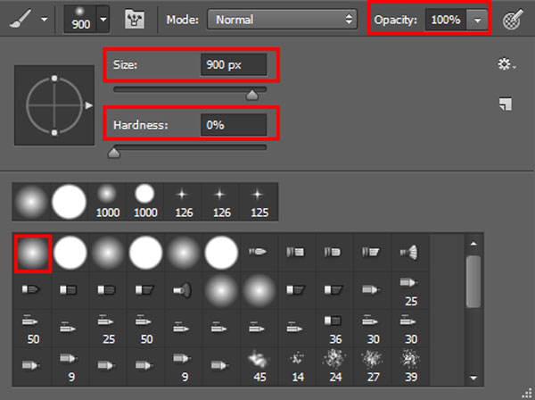Click the Hardness field showing 0%
The image size is (535, 400).
pos(234,125)
